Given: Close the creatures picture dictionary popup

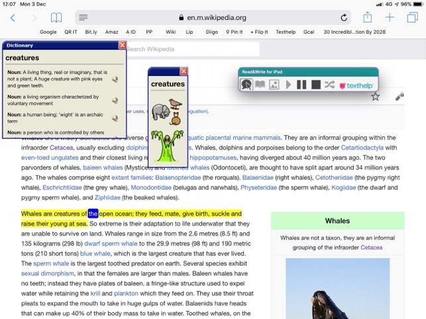Looking at the screenshot, I should click(184, 71).
